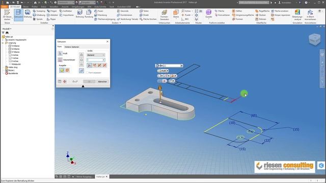
Task: Select the Gewinde thread tool
Action: [123, 11]
